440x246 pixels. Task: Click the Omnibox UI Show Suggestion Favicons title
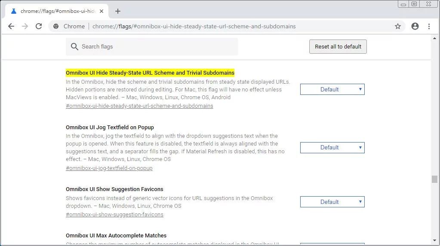[114, 189]
